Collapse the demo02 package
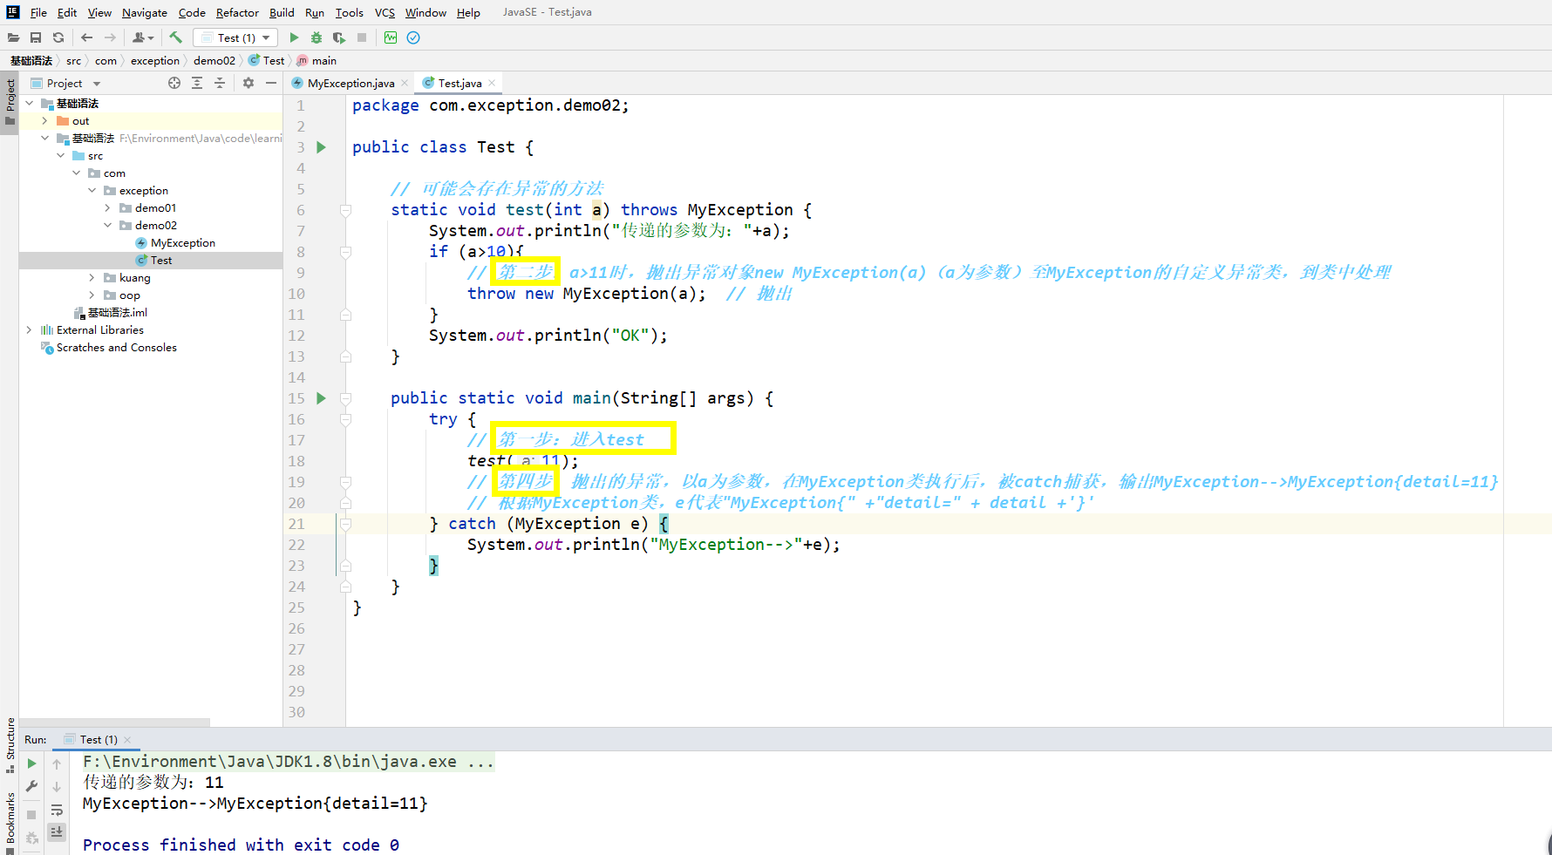The height and width of the screenshot is (855, 1552). click(x=107, y=226)
